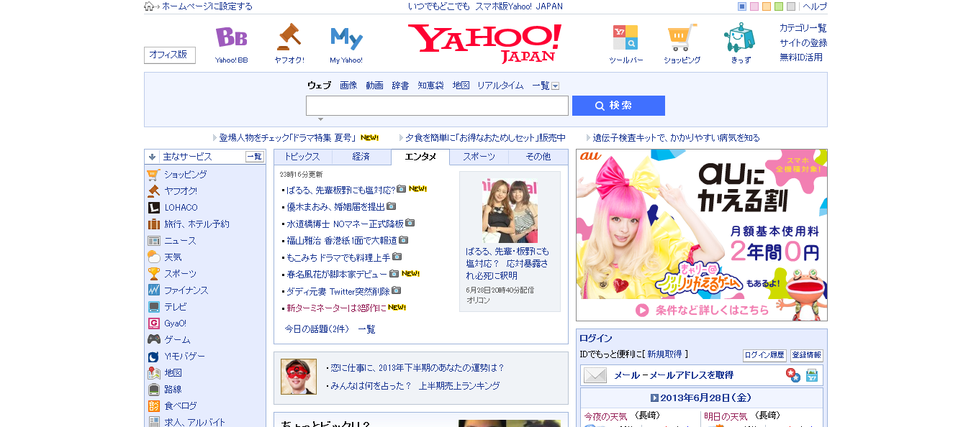Switch to the その他 news tab
The width and height of the screenshot is (971, 427).
pyautogui.click(x=538, y=157)
